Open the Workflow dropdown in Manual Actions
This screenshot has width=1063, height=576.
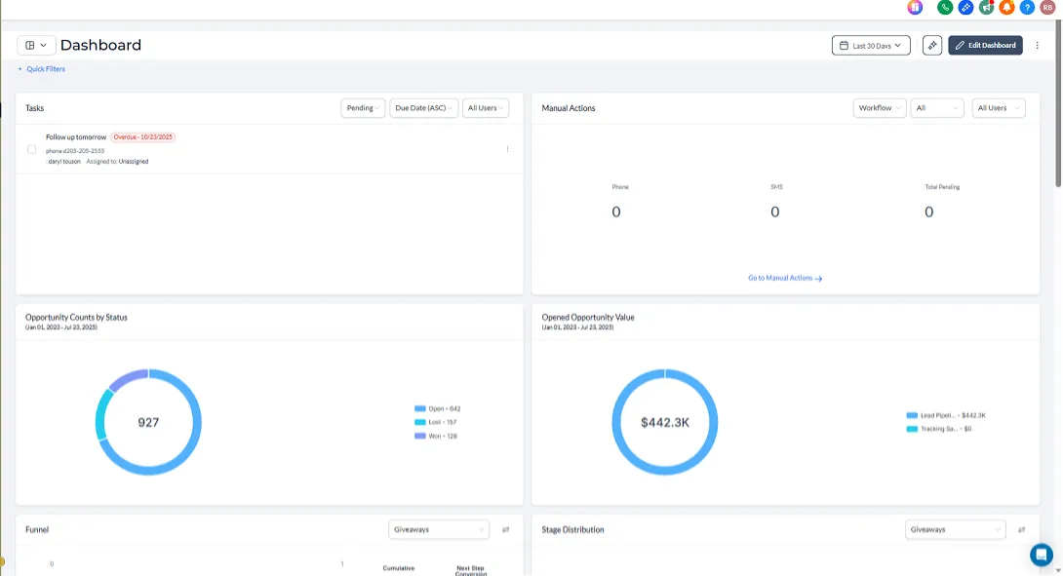880,108
